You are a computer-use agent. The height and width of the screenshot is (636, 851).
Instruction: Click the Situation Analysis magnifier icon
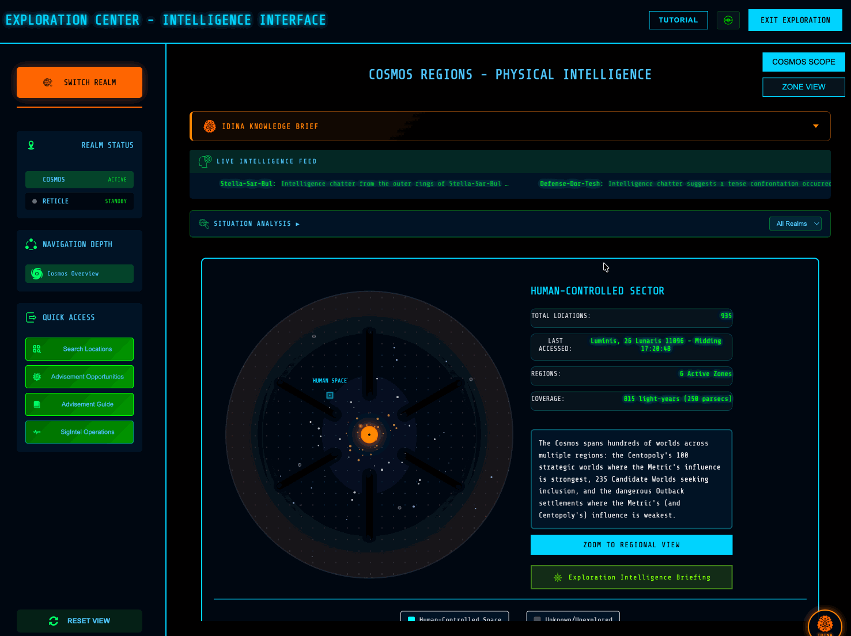point(203,224)
